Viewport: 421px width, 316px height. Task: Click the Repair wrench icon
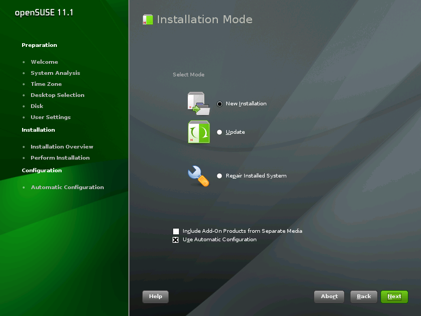point(198,176)
